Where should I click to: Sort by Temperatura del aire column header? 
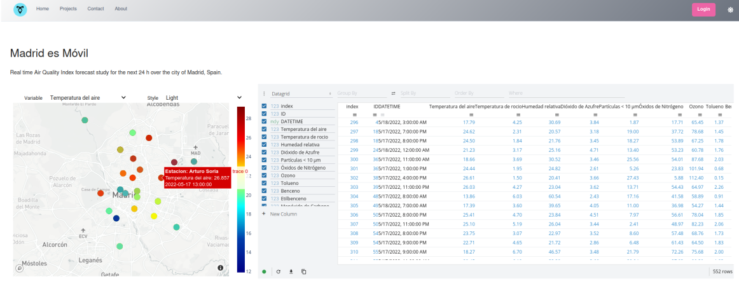452,107
